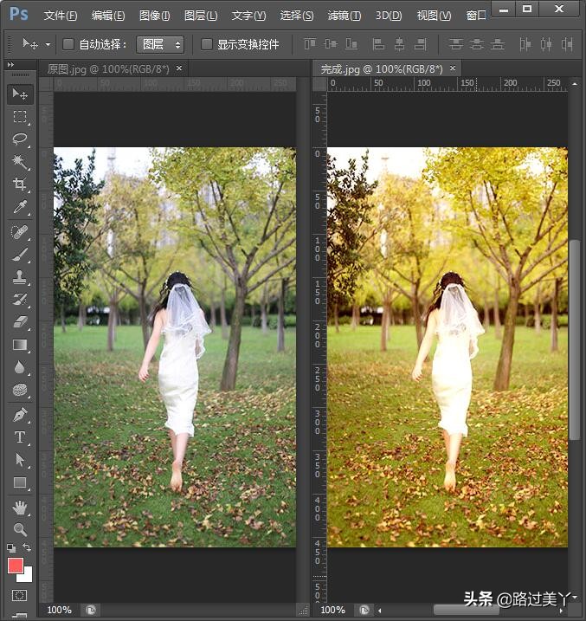The width and height of the screenshot is (586, 621).
Task: Click zoom percentage field in 完成.jpg window
Action: coord(332,610)
